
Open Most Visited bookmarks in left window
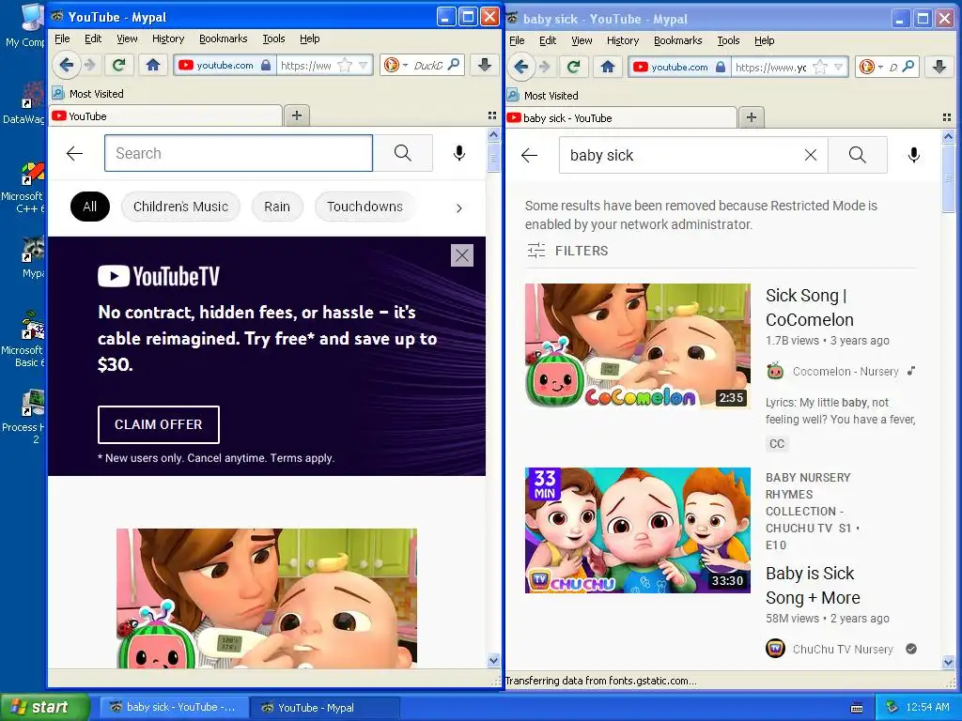[x=88, y=94]
